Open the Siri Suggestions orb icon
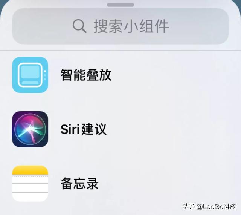The width and height of the screenshot is (241, 215). (30, 129)
